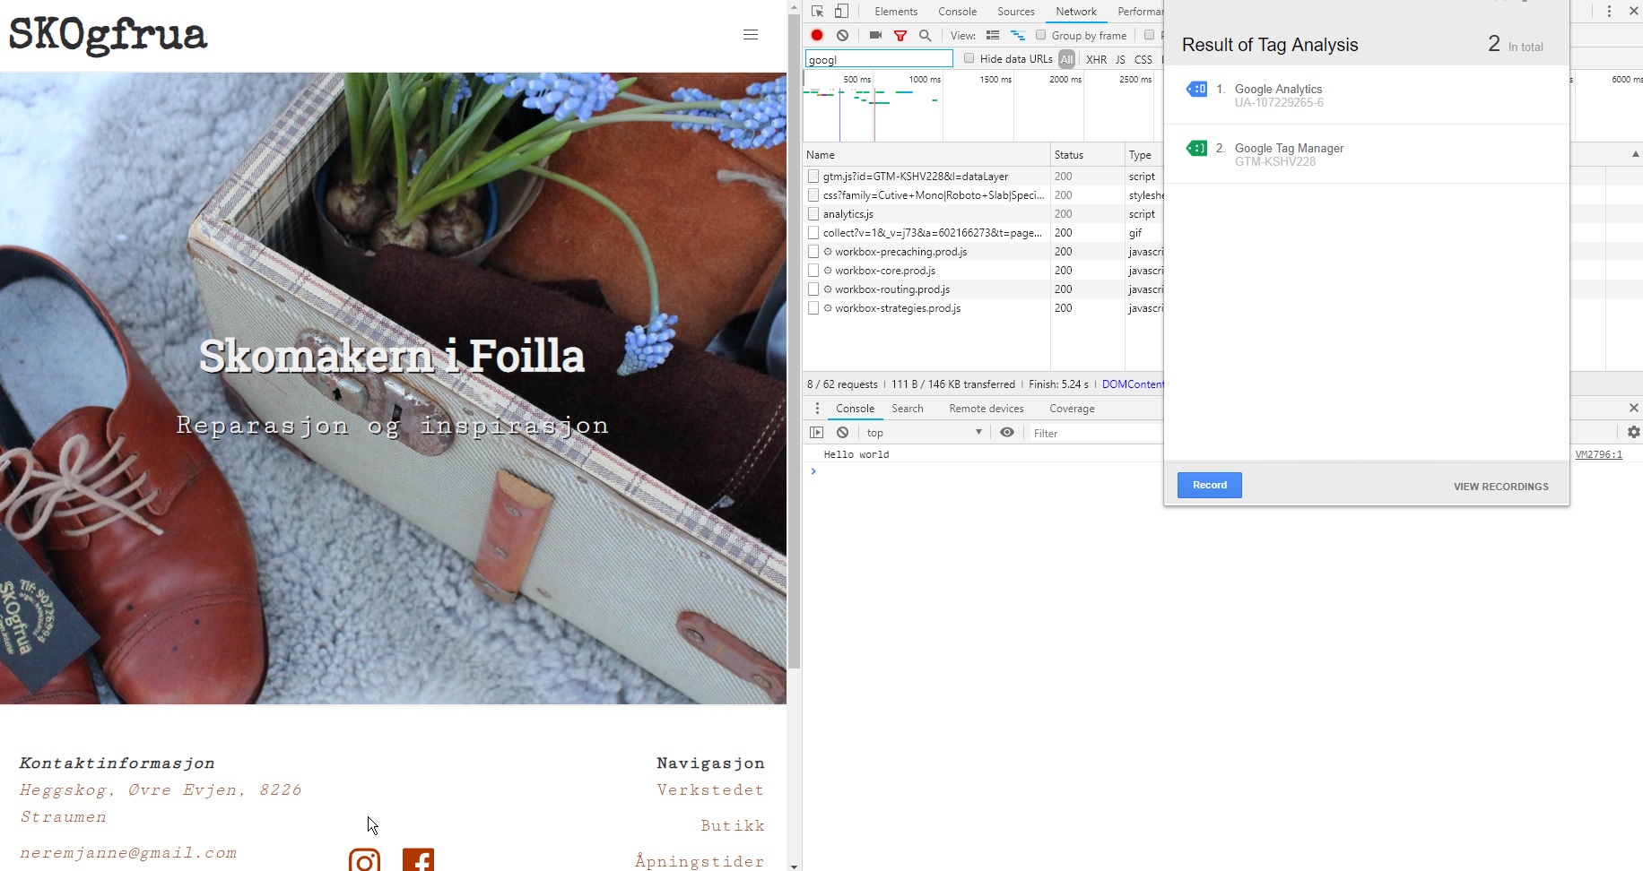This screenshot has width=1643, height=871.
Task: Clear the network requests list
Action: click(842, 35)
